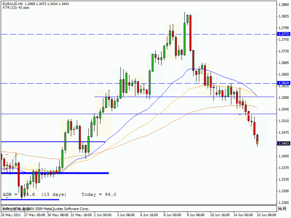The width and height of the screenshot is (291, 218).
Task: Select the blue 1.3772 price level tag
Action: [284, 34]
